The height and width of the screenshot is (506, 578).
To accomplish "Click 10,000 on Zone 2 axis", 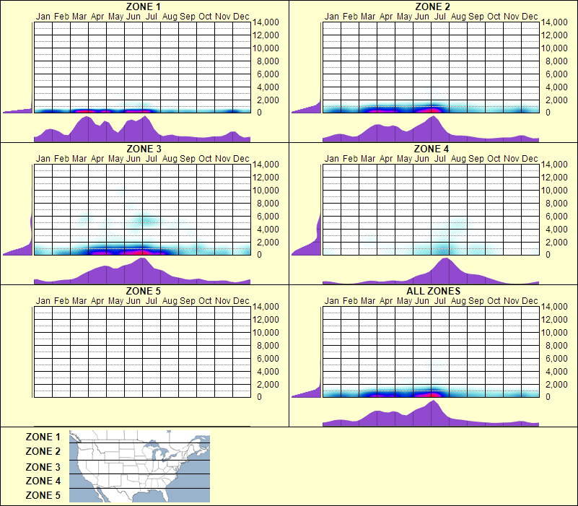I will pos(554,48).
